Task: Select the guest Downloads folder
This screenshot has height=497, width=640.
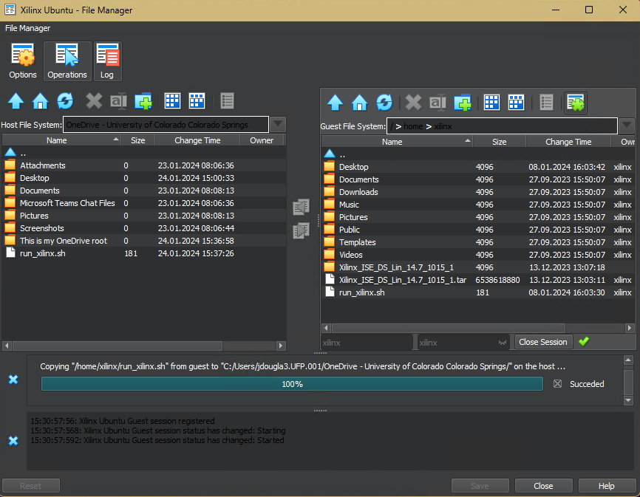Action: (478, 192)
